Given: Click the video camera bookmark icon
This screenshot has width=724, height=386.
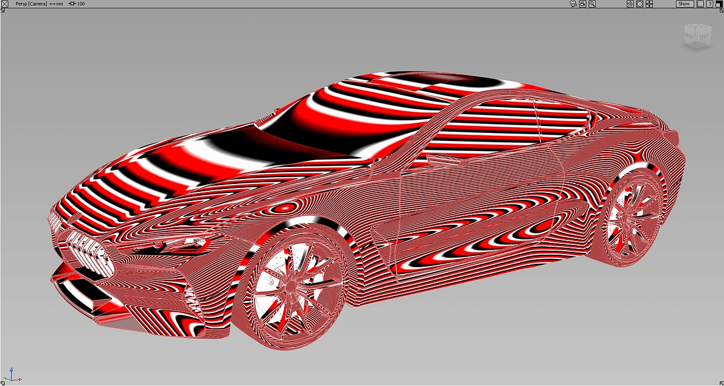Looking at the screenshot, I should click(583, 4).
